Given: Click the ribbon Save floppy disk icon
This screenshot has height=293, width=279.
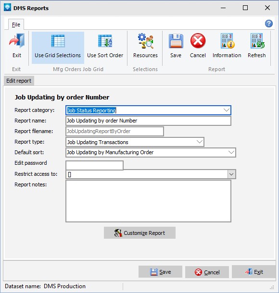Looking at the screenshot, I should (176, 41).
